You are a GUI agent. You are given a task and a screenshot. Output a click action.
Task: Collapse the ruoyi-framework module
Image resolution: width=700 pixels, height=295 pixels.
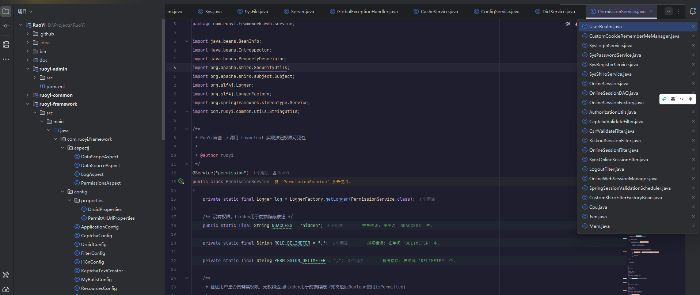[28, 104]
